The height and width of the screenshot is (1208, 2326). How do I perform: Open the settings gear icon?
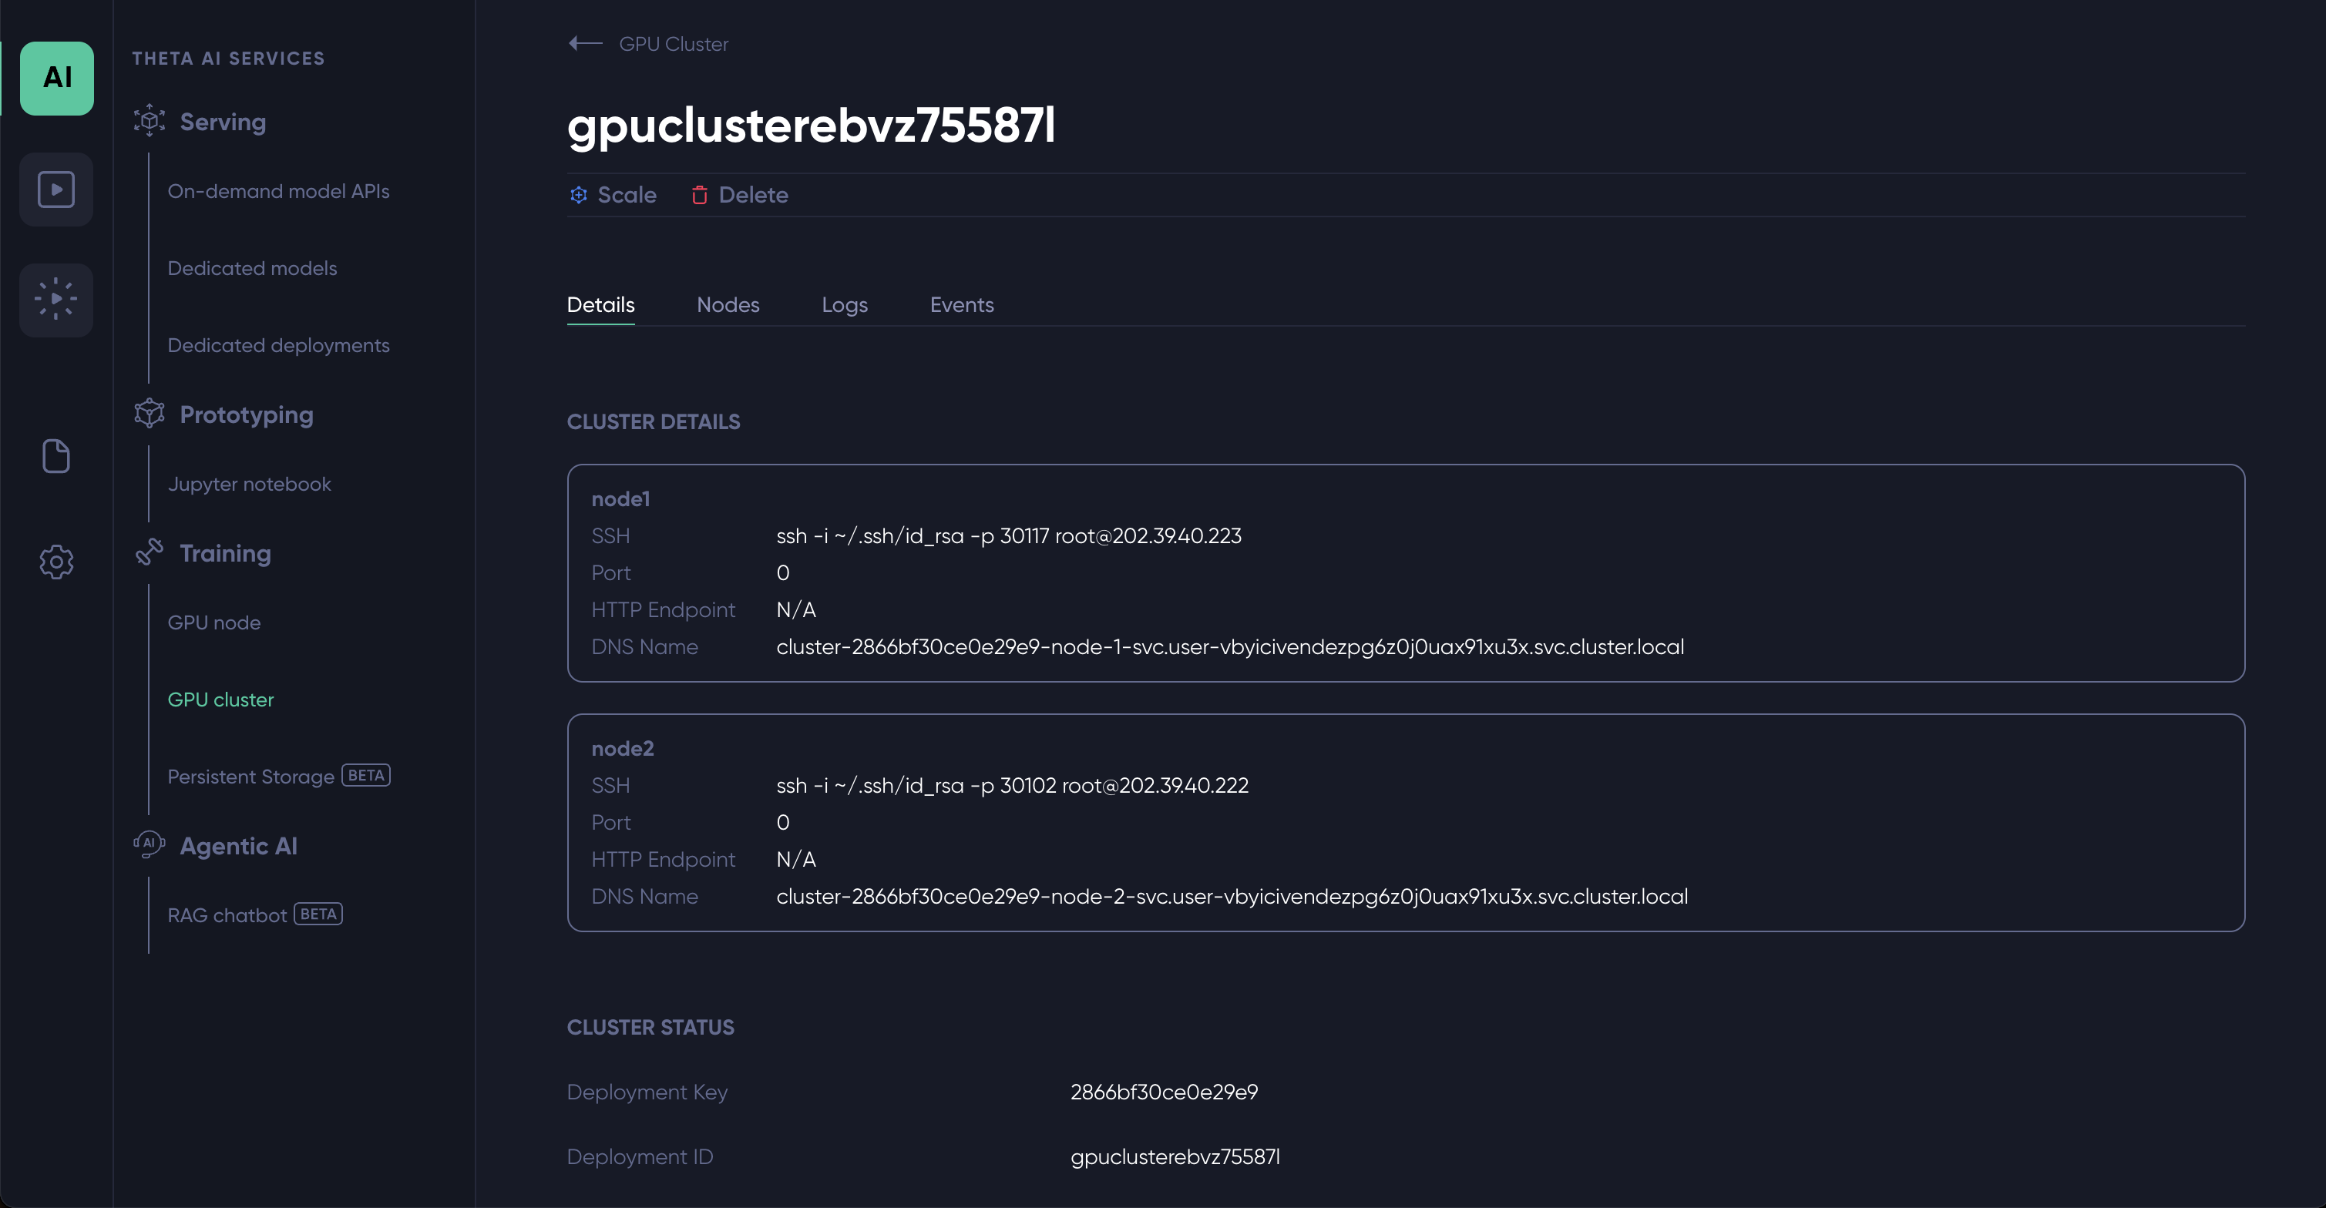pos(56,562)
